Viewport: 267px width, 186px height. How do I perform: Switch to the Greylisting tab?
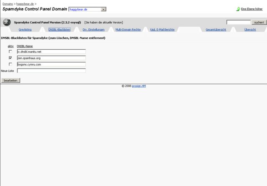pyautogui.click(x=25, y=30)
